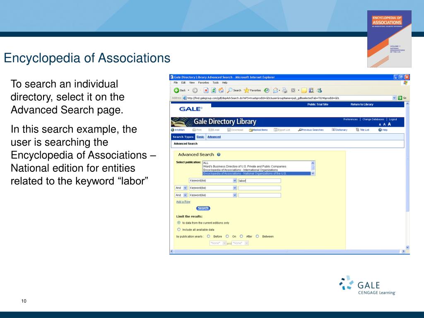Click the green Refresh page icon

tap(214, 90)
